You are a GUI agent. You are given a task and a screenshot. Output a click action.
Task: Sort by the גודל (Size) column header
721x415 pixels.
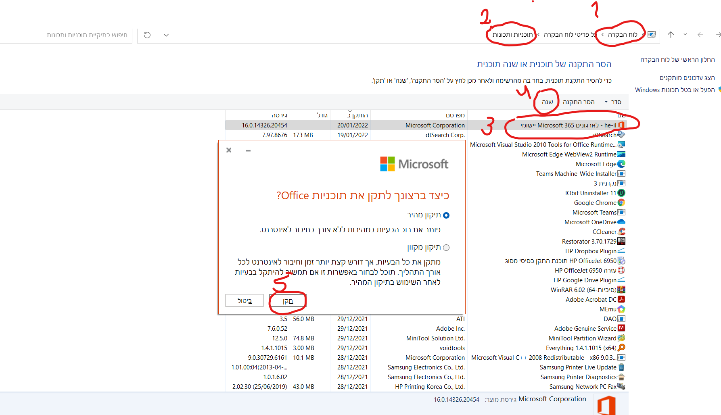[310, 115]
